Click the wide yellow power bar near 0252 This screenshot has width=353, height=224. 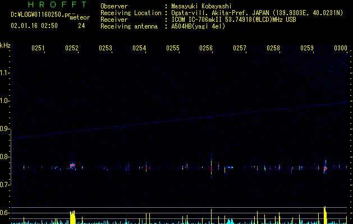[72, 217]
